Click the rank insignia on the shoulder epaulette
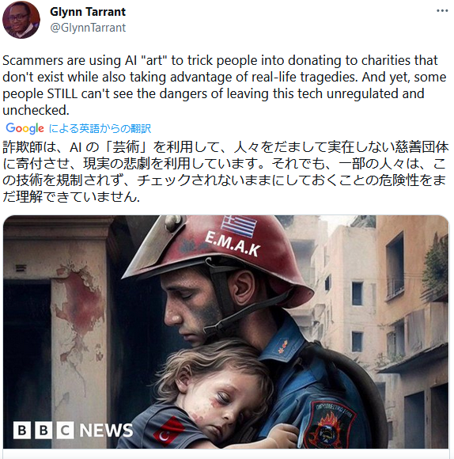Viewport: 454px width, 459px height. click(x=282, y=346)
